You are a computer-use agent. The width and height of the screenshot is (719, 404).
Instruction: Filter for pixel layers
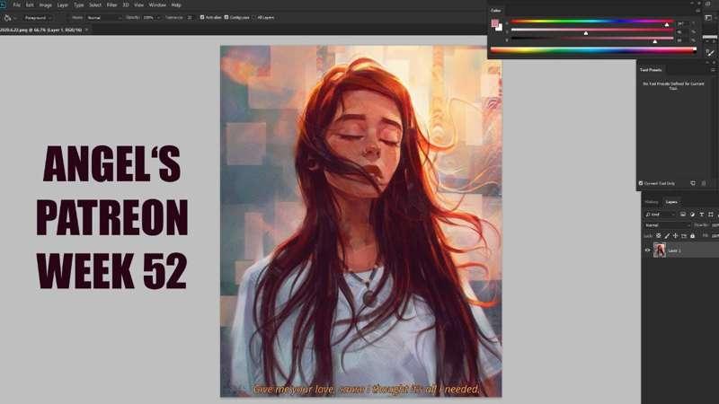tap(683, 215)
